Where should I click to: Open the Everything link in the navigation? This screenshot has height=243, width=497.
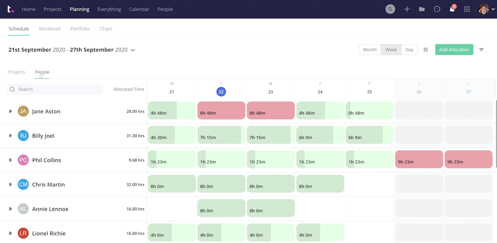point(109,9)
